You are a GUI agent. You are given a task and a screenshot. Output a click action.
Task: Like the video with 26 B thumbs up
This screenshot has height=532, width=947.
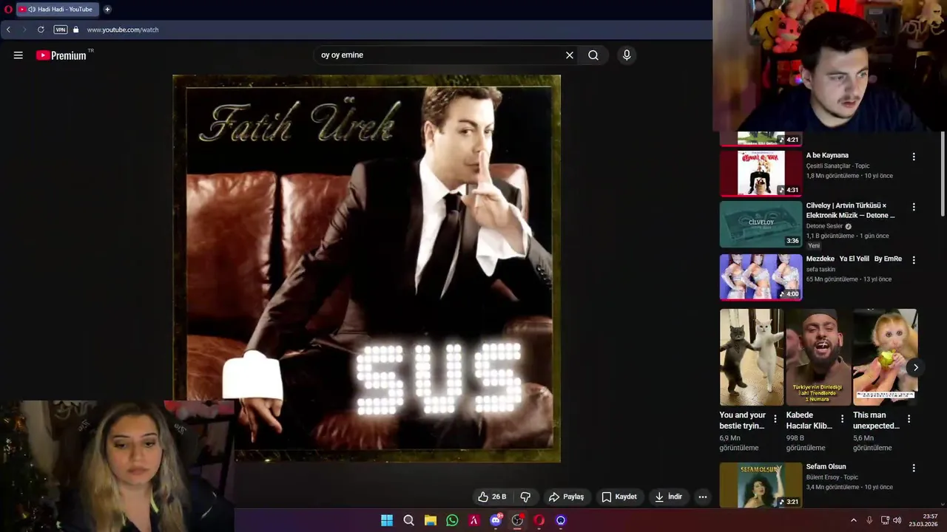[x=492, y=497]
